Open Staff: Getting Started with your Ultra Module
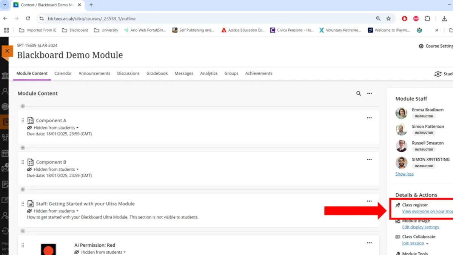Viewport: 453px width, 255px height. click(85, 204)
